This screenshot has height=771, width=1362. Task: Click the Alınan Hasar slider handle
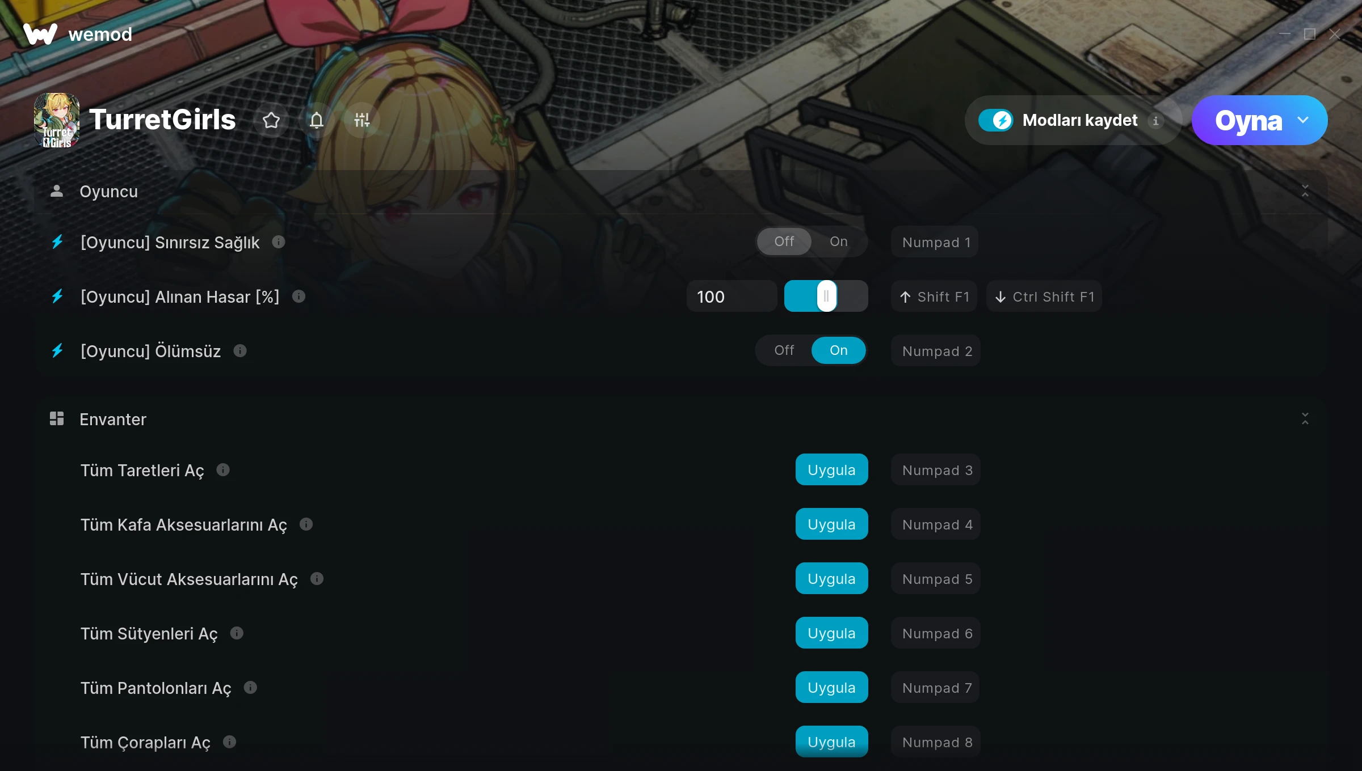pyautogui.click(x=826, y=296)
